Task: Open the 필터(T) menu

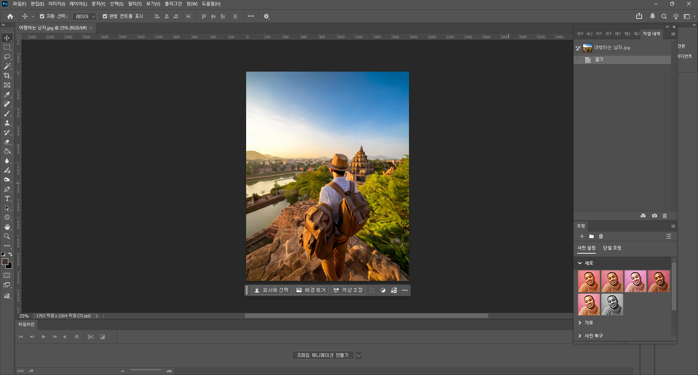Action: pos(135,4)
